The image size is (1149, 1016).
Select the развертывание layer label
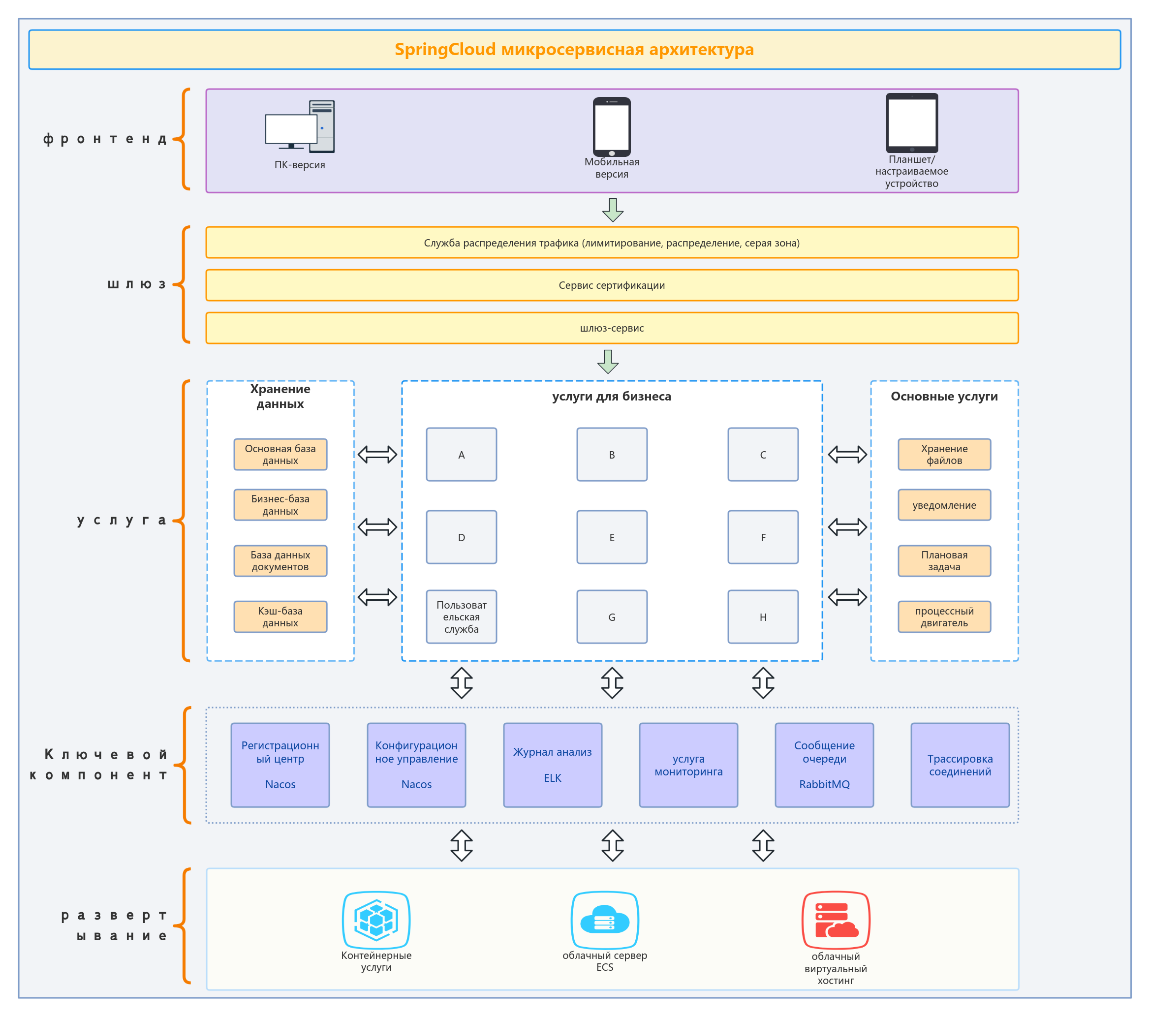tap(114, 925)
